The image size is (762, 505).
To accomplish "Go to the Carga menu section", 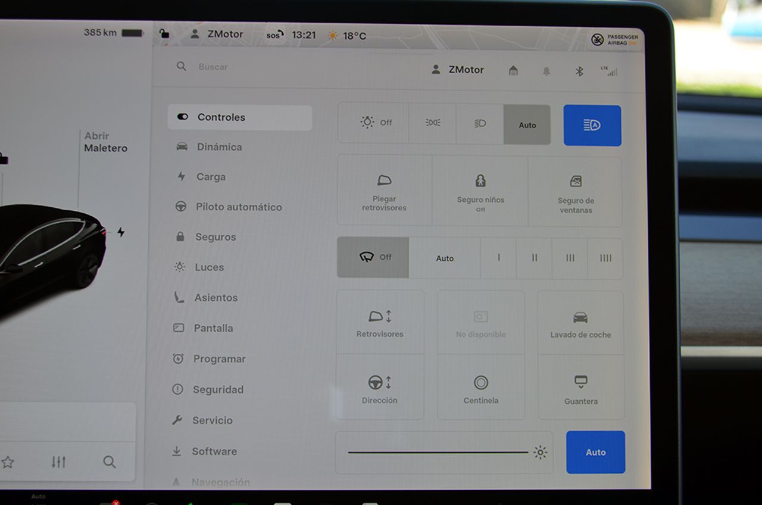I will pyautogui.click(x=211, y=177).
